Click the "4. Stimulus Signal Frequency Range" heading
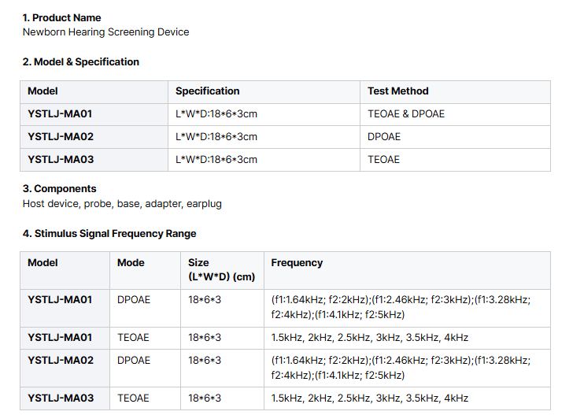This screenshot has height=415, width=584. [109, 234]
